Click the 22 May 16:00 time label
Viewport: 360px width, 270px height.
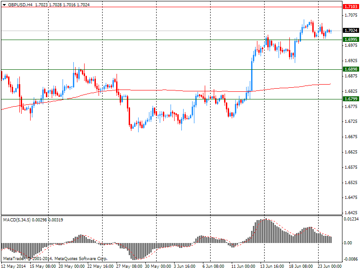pyautogui.click(x=100, y=266)
